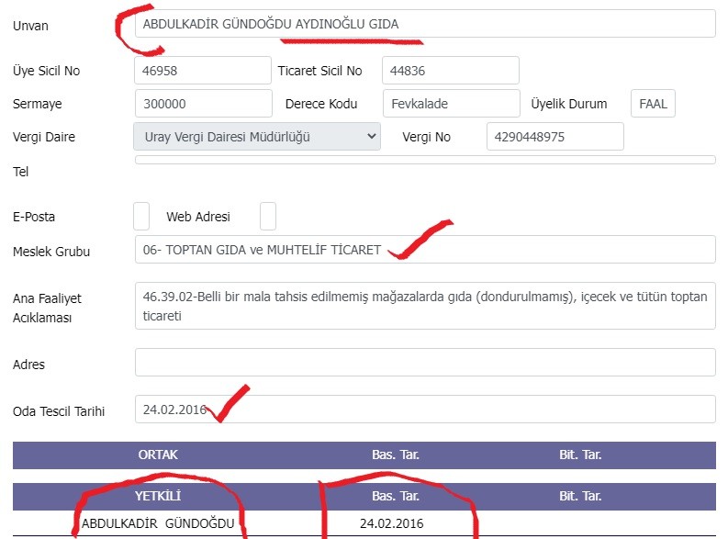Click the Vergi No label
The width and height of the screenshot is (728, 539).
tap(426, 137)
